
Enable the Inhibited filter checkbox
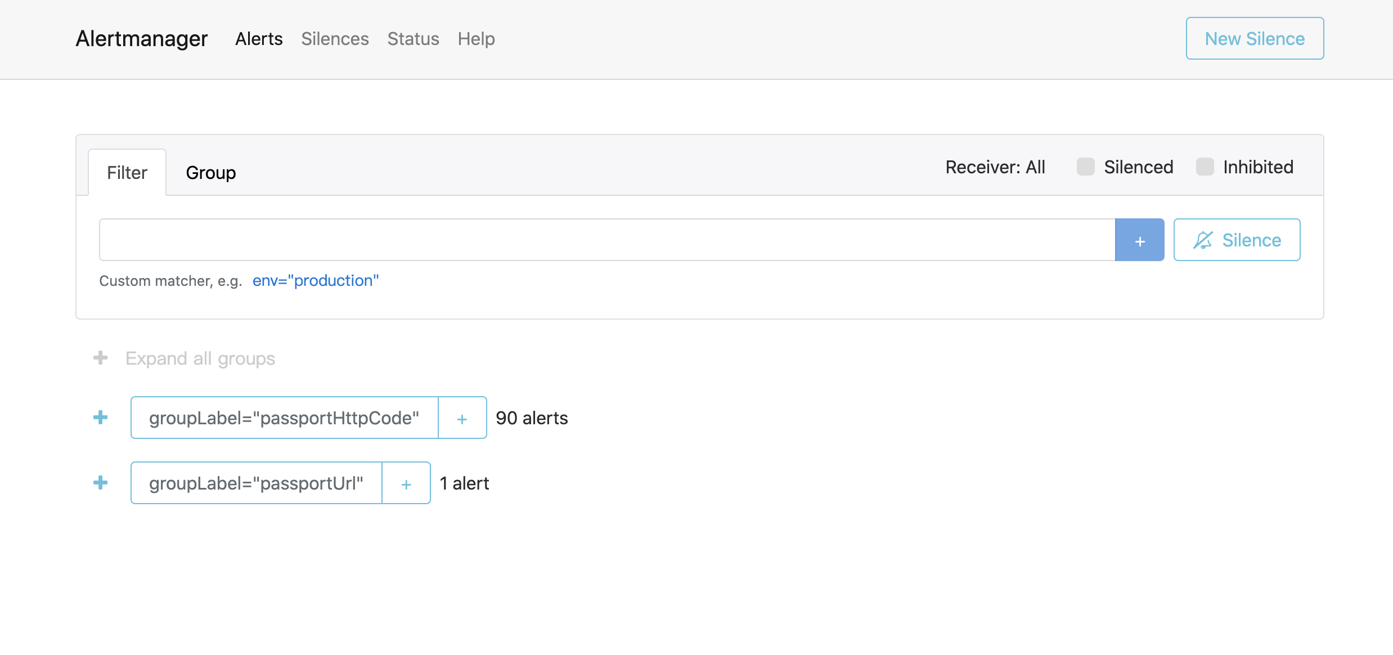[1205, 167]
